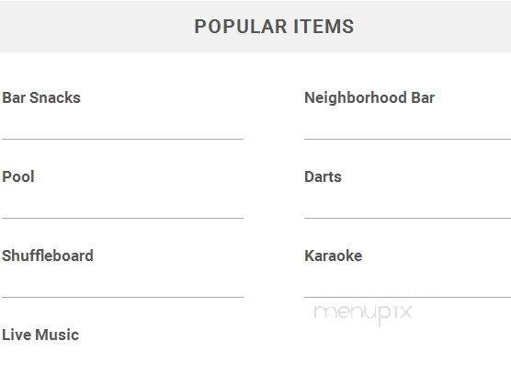Click the divider line under Neighborhood Bar
The height and width of the screenshot is (375, 511).
[x=407, y=139]
